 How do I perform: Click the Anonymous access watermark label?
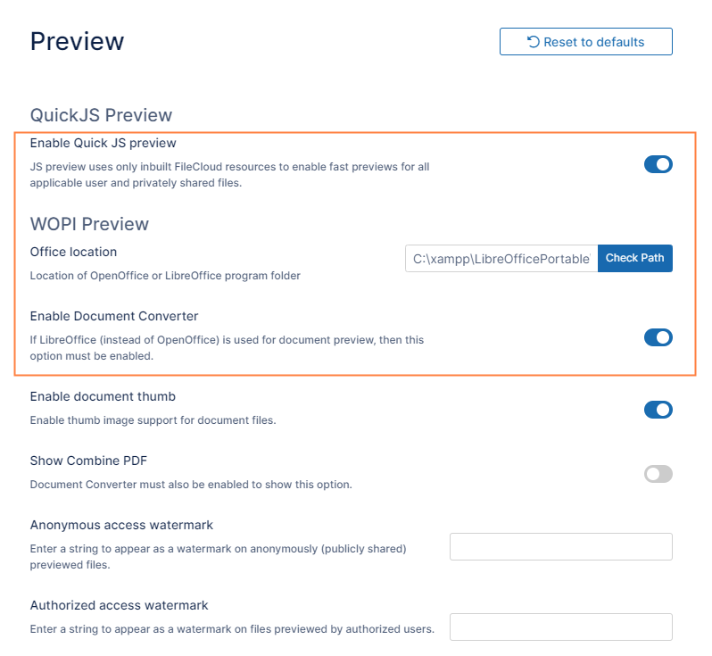coord(121,525)
